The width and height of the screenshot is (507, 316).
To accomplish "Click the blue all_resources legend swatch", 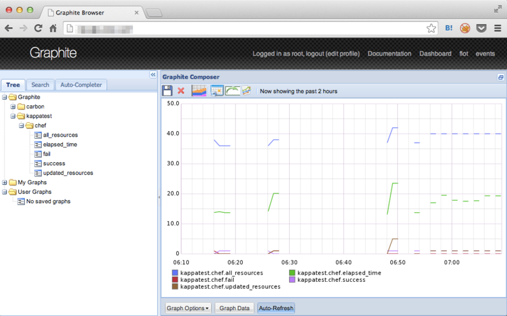I will pyautogui.click(x=175, y=273).
